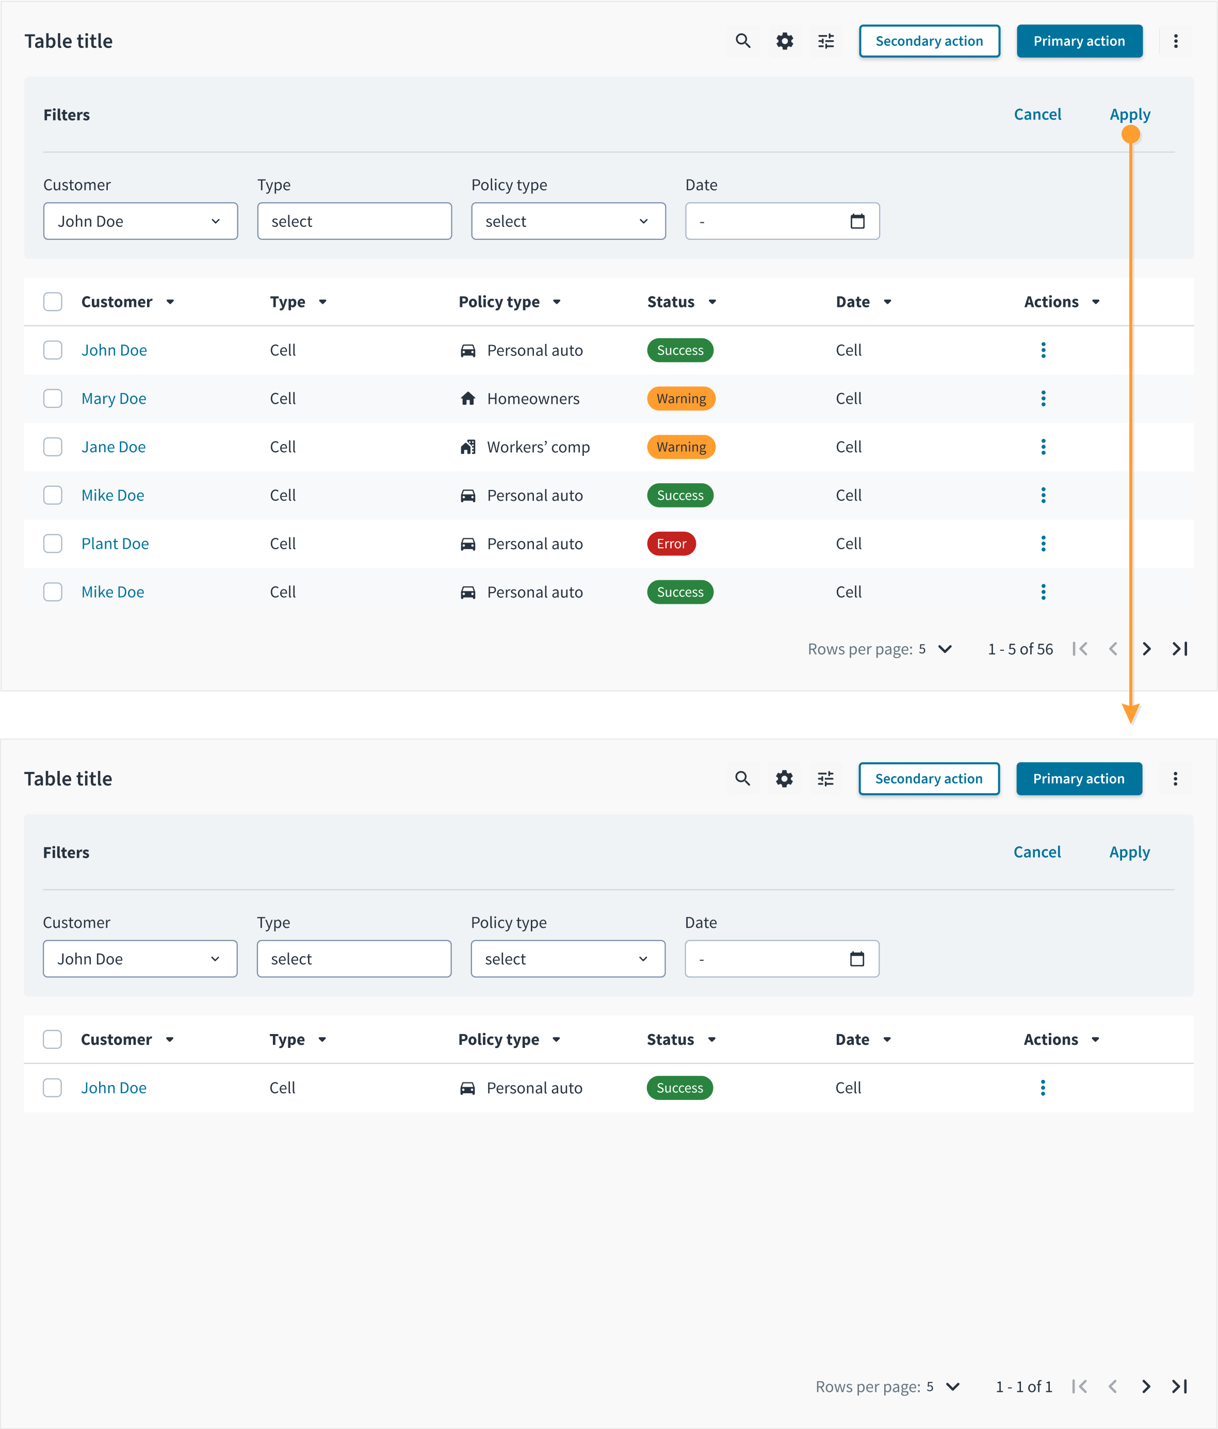Click search icon in top table toolbar

742,41
